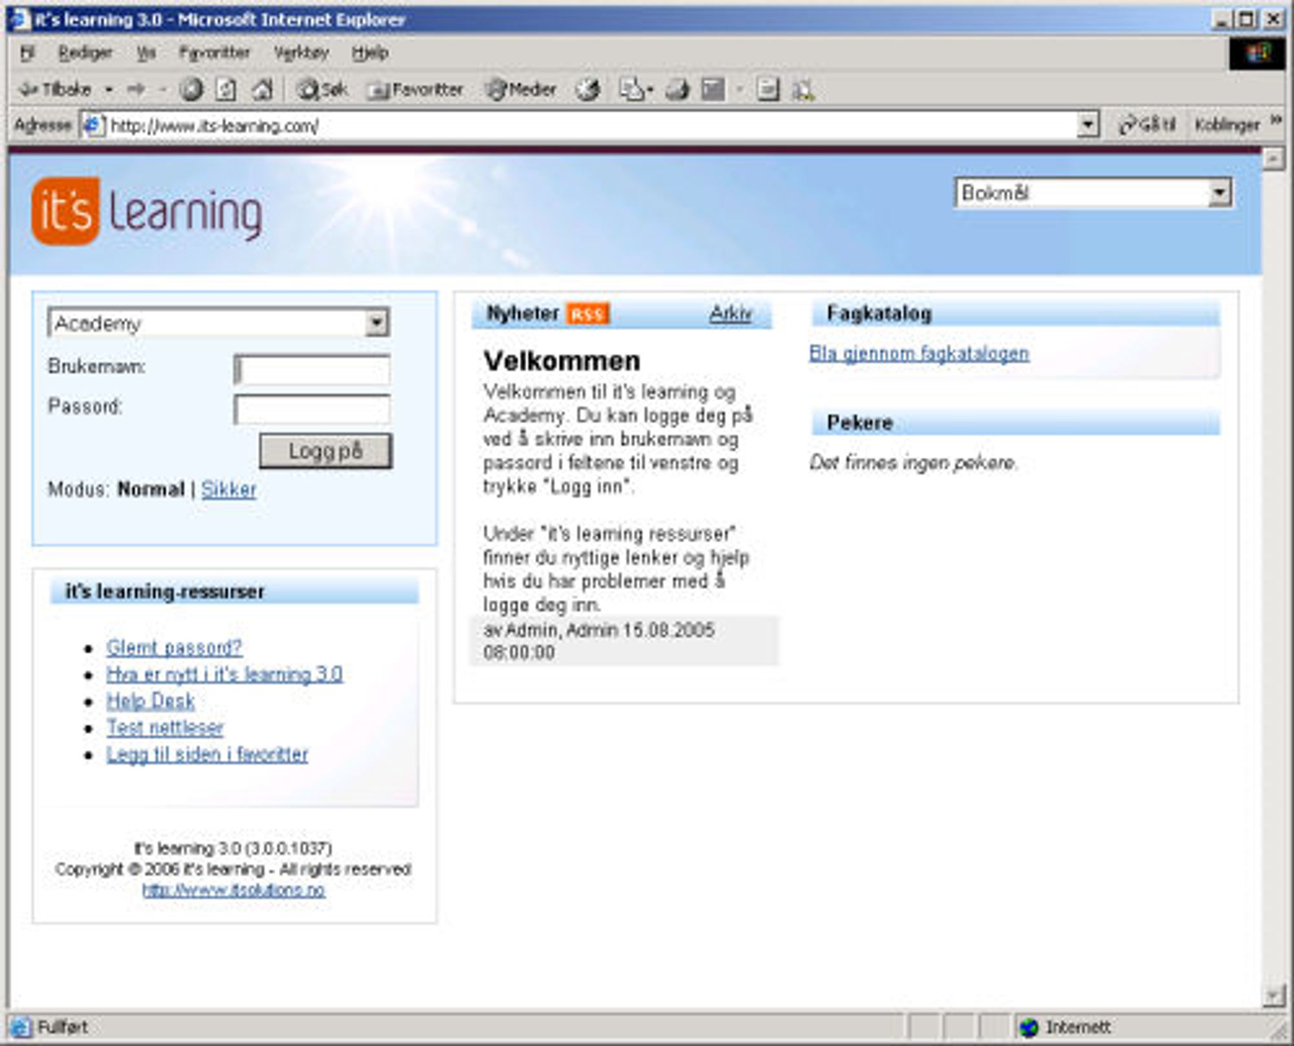Click the Refresh page toolbar icon
This screenshot has height=1046, width=1294.
tap(225, 89)
